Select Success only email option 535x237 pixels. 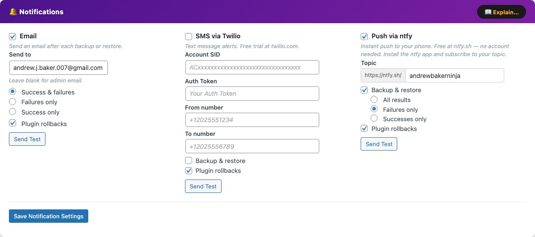click(x=12, y=112)
